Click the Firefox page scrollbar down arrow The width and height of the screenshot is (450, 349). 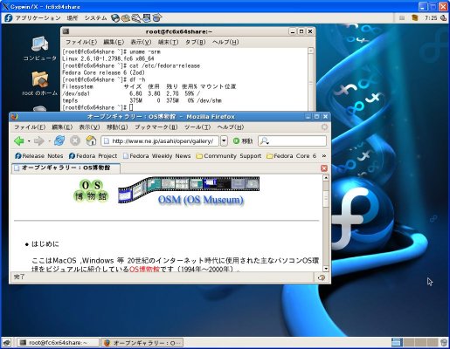[326, 269]
